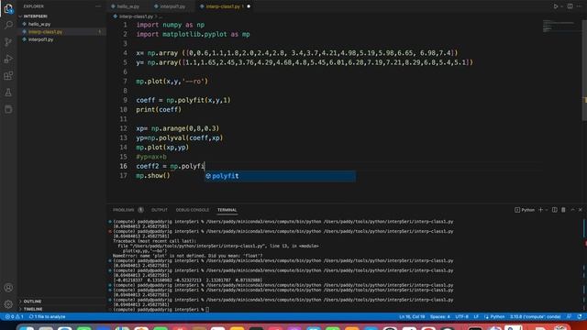587x330 pixels.
Task: Open the Manage gear icon
Action: 8,304
